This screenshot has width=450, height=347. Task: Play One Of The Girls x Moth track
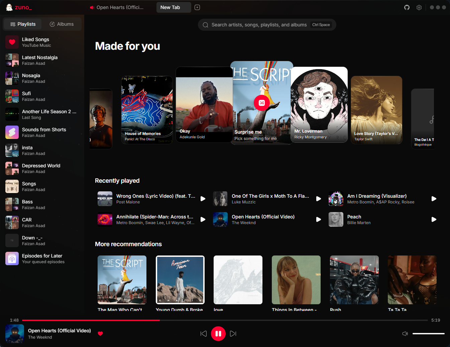319,199
